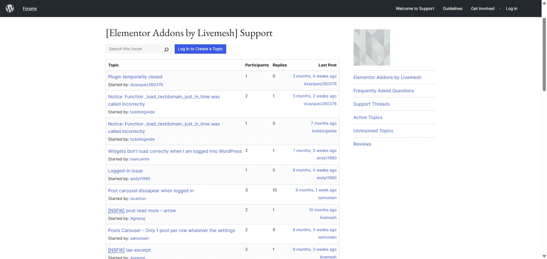Open Elementor Addons by Livemesh sidebar link
This screenshot has width=547, height=259.
point(387,77)
